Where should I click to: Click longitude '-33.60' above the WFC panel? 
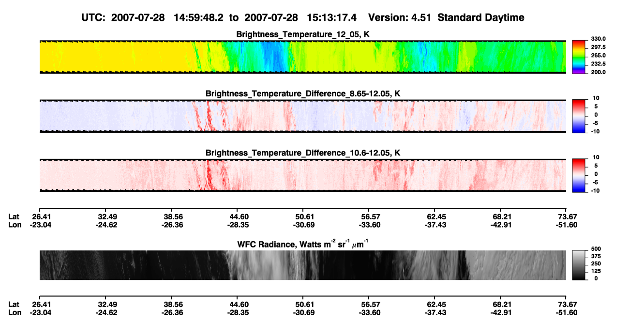click(371, 225)
